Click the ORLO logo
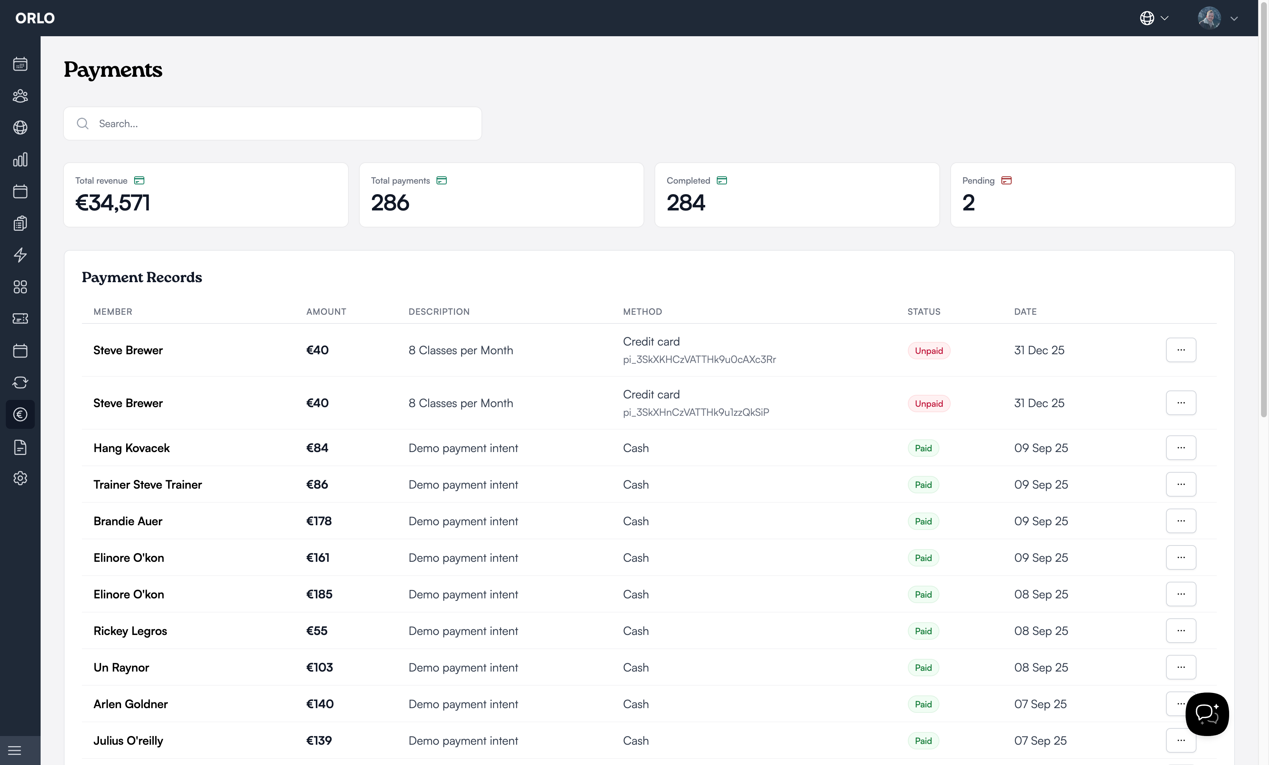1269x765 pixels. 35,18
